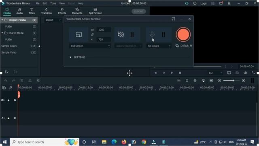Open Google Chrome from taskbar

[144, 142]
